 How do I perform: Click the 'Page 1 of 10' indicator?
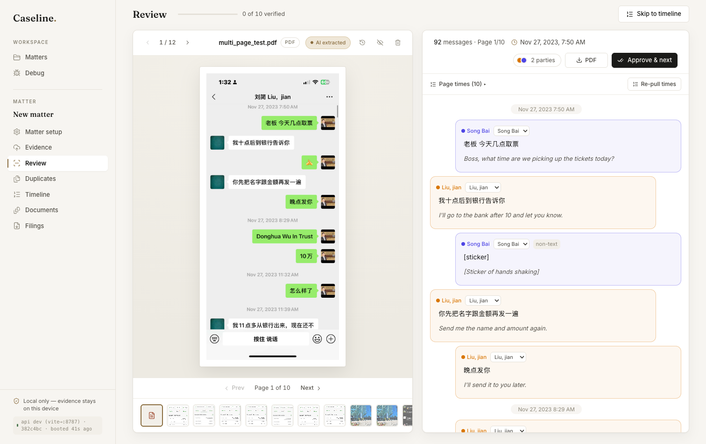coord(272,388)
